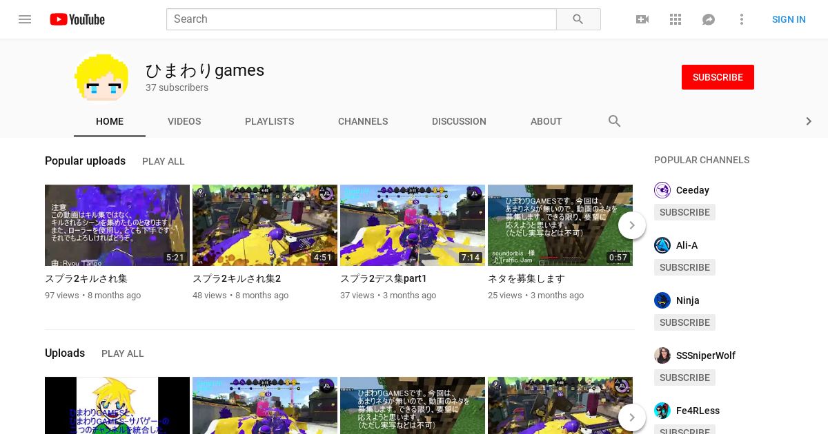Show more channel tabs with right chevron

point(809,121)
